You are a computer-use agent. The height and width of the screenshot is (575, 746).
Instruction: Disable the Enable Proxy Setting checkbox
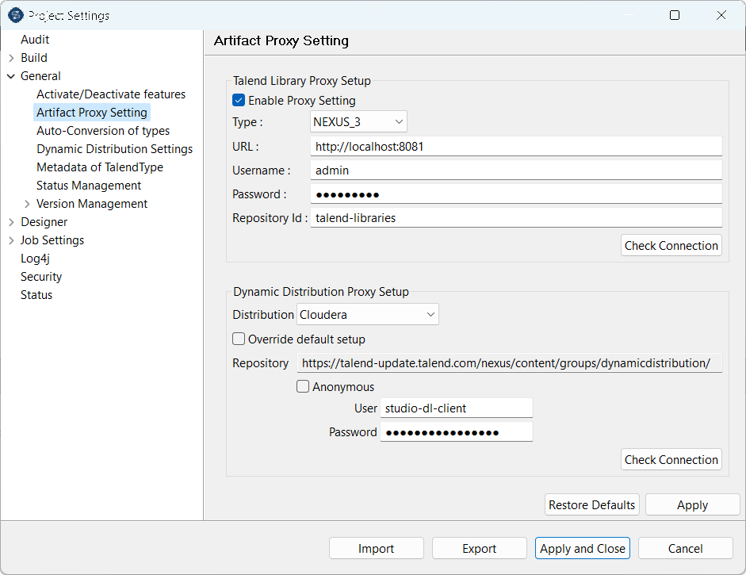point(239,101)
